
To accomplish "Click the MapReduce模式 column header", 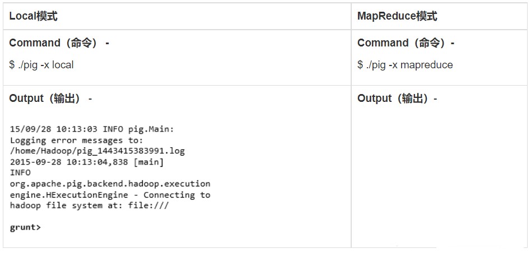I will click(397, 16).
